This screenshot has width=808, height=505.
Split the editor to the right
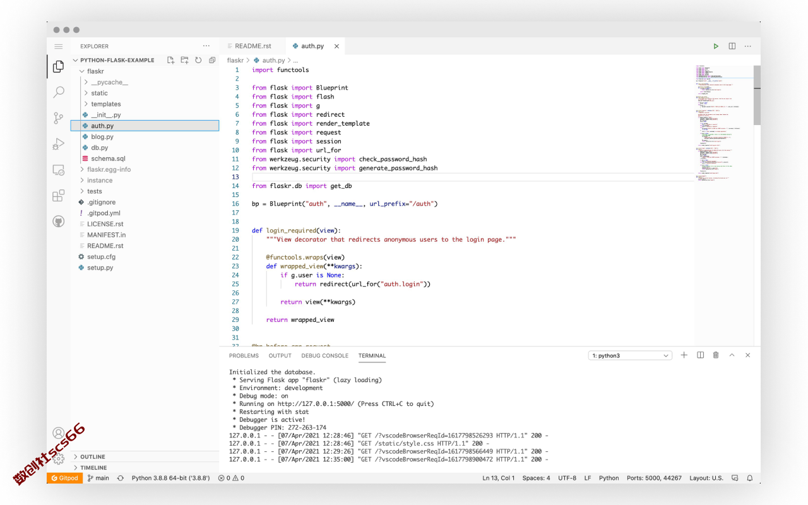coord(732,46)
